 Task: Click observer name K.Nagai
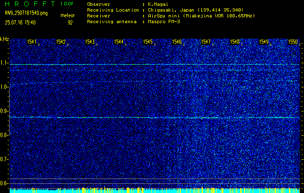pos(158,4)
